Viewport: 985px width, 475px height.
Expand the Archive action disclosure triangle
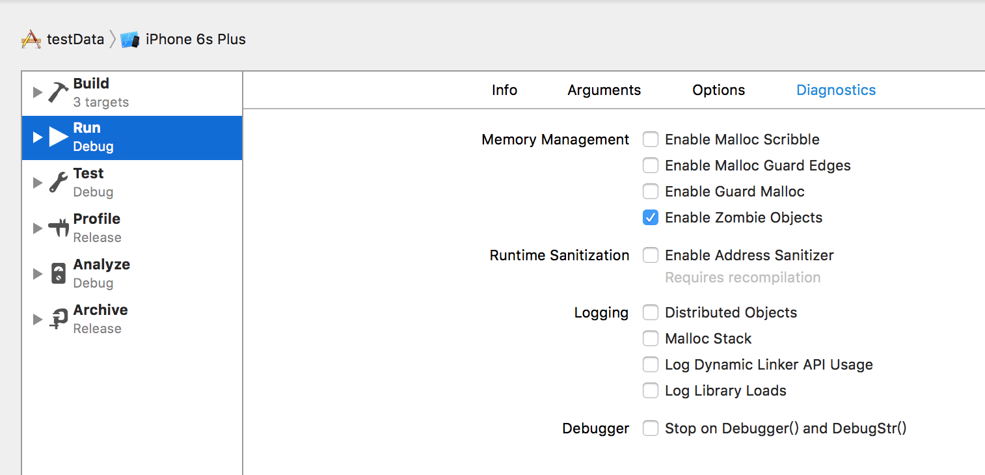point(38,319)
